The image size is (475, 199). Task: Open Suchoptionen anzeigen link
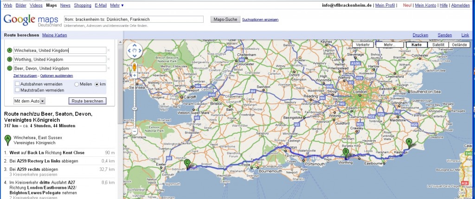coord(260,19)
